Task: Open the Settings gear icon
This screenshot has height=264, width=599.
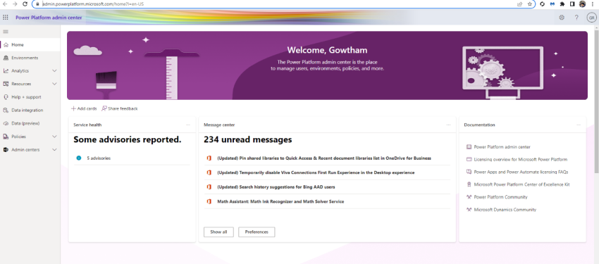Action: 562,17
